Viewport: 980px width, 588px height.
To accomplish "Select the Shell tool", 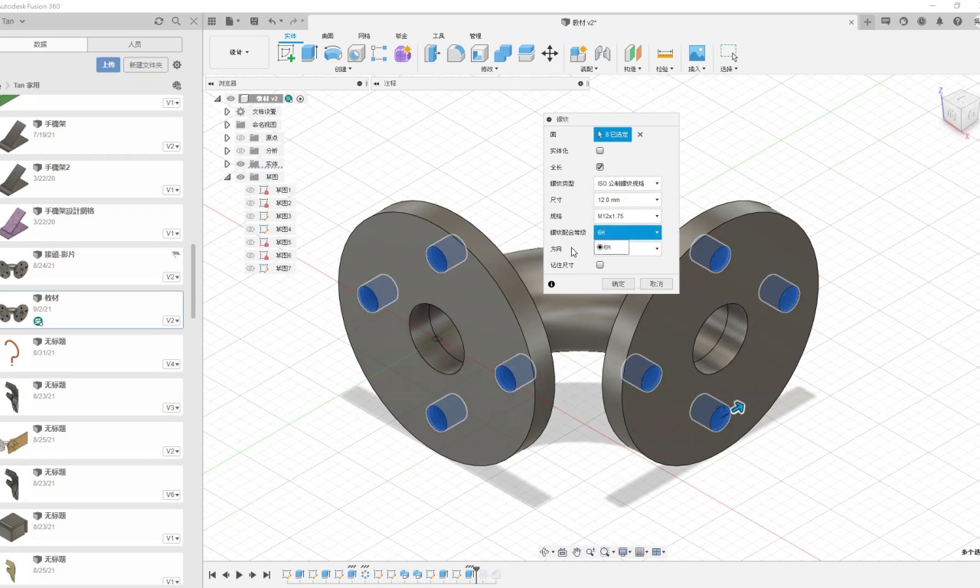I will 479,53.
